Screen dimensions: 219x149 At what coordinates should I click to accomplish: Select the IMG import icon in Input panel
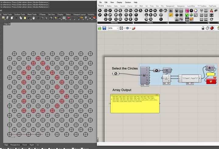[206, 10]
